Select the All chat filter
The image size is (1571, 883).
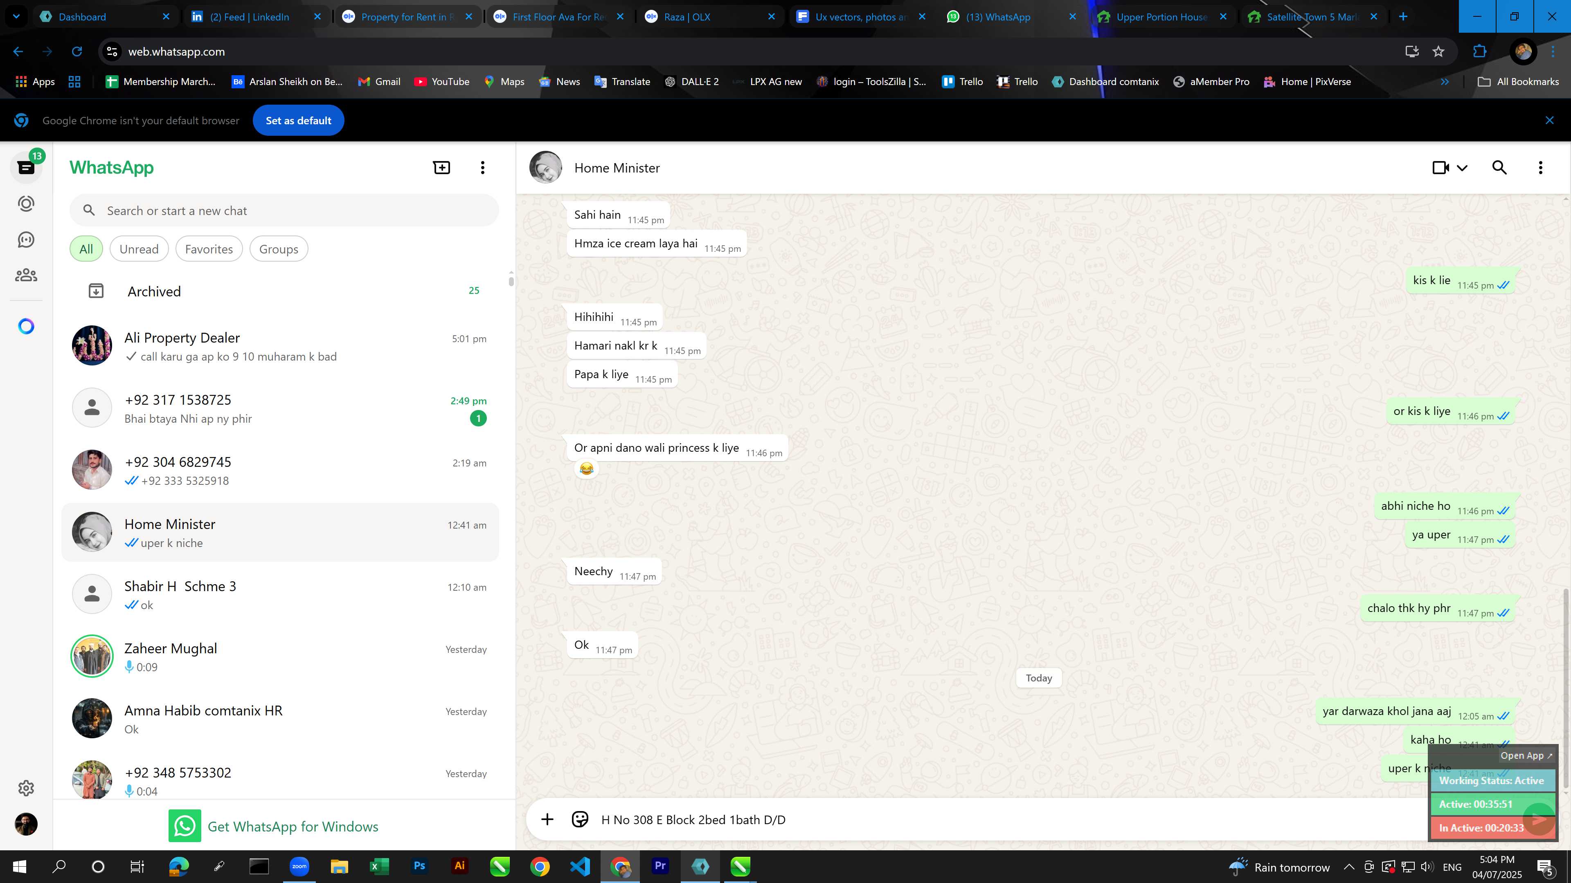coord(86,249)
